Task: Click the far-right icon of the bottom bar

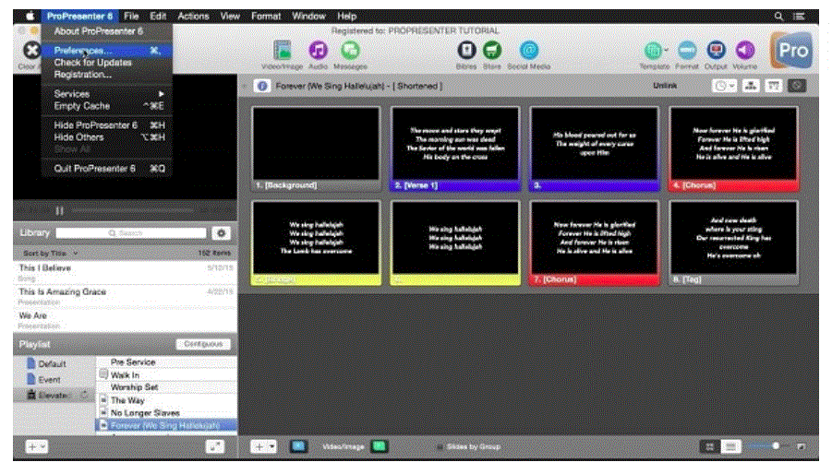Action: coord(802,446)
